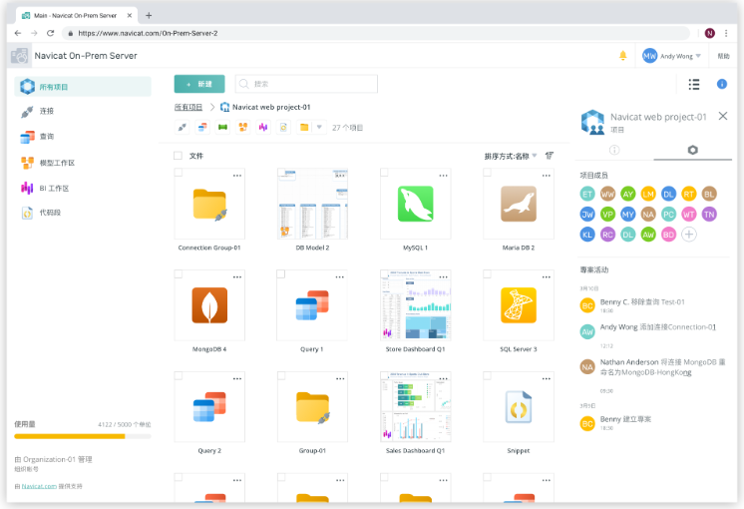
Task: Open Group-01 folder
Action: 312,407
